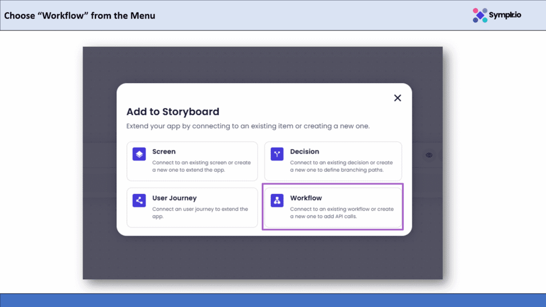
Task: Click the Symplr.io logo
Action: pyautogui.click(x=497, y=15)
